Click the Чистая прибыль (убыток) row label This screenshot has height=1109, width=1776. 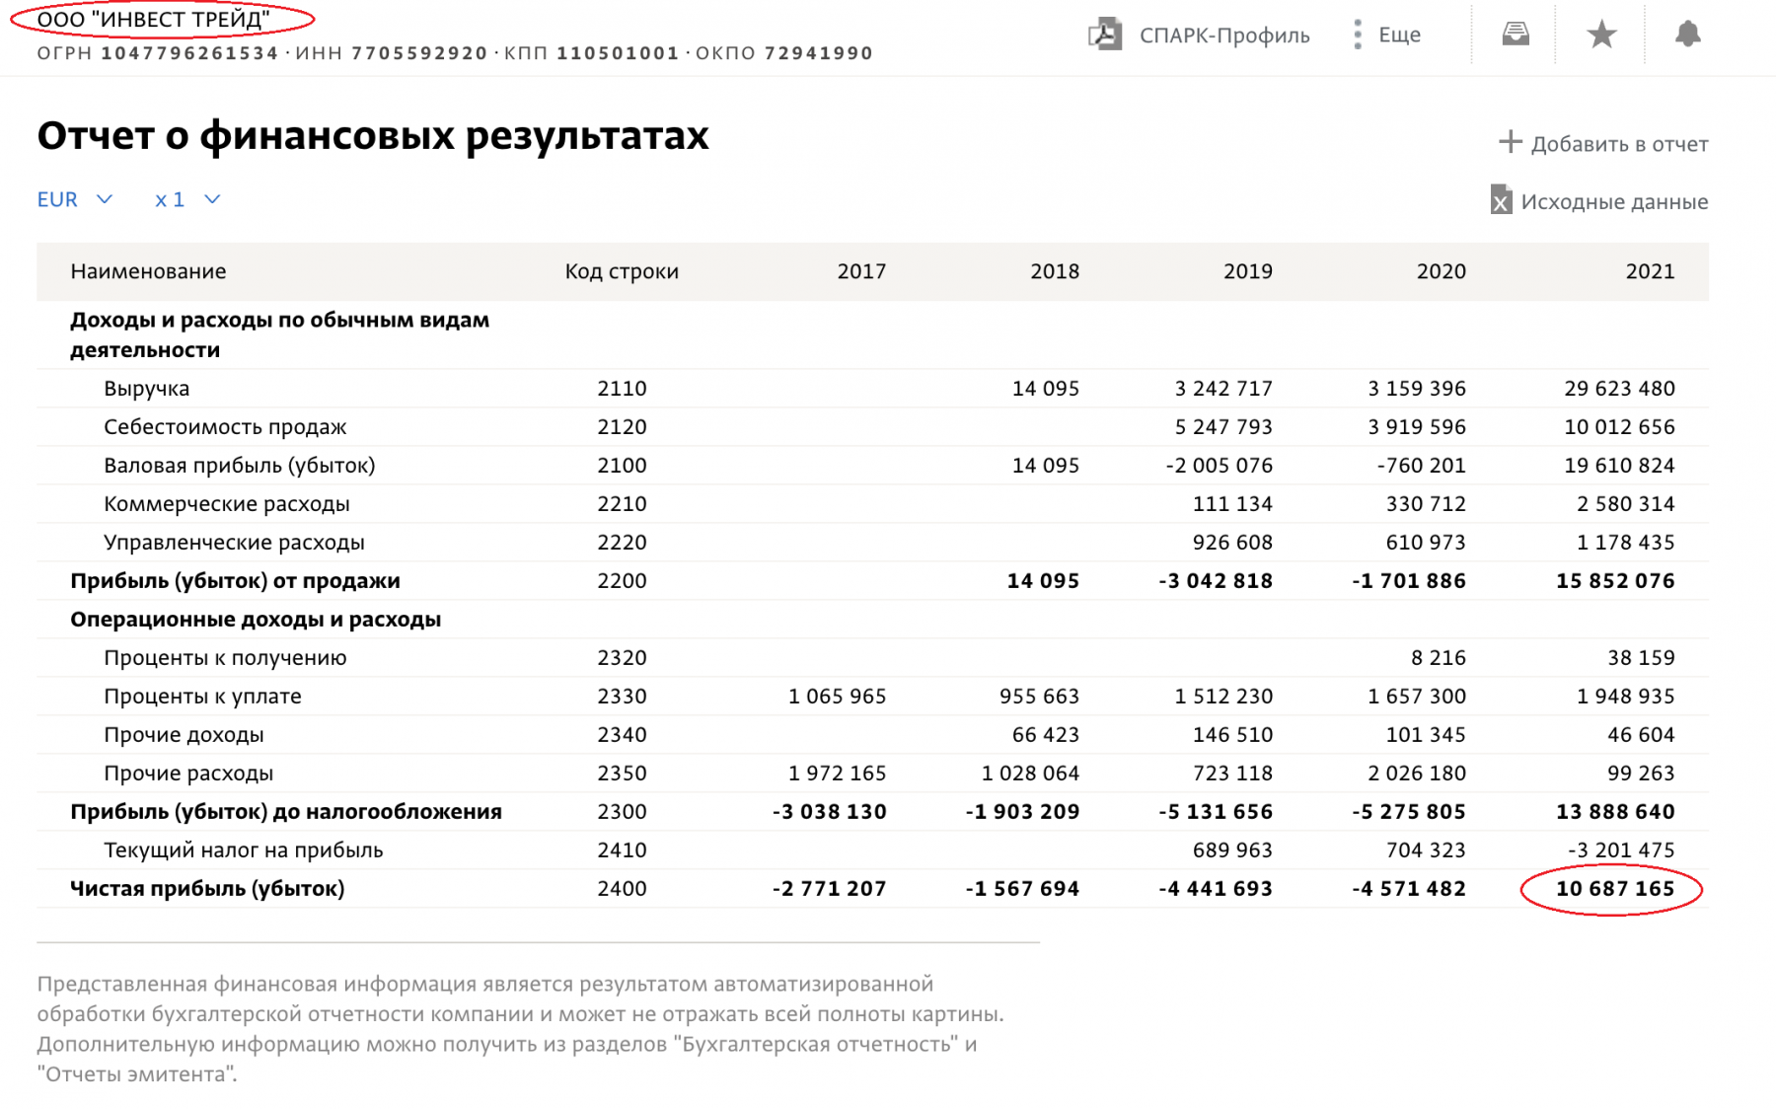click(207, 889)
